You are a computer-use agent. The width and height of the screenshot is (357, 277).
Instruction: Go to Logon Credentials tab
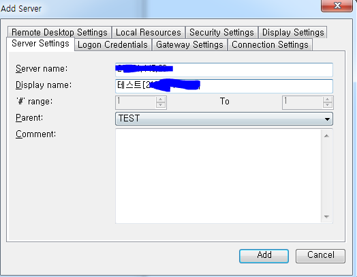(x=112, y=44)
